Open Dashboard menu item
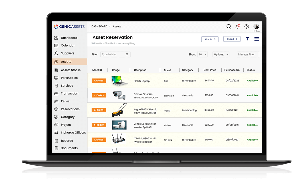The height and width of the screenshot is (182, 307). click(x=69, y=38)
